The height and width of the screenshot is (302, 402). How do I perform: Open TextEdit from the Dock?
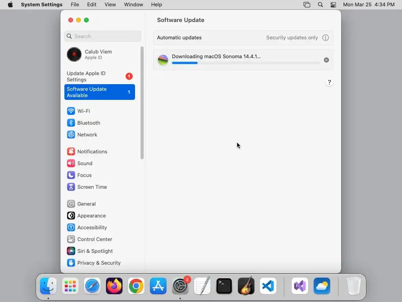(x=202, y=286)
